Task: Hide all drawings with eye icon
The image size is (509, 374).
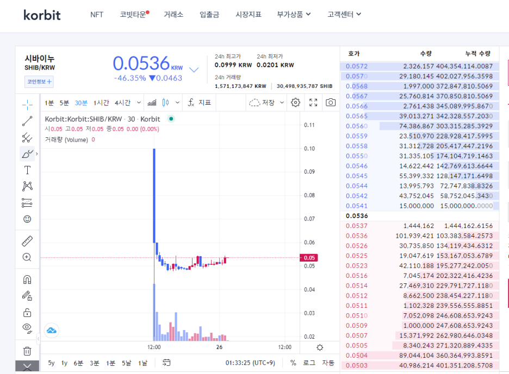Action: tap(27, 328)
